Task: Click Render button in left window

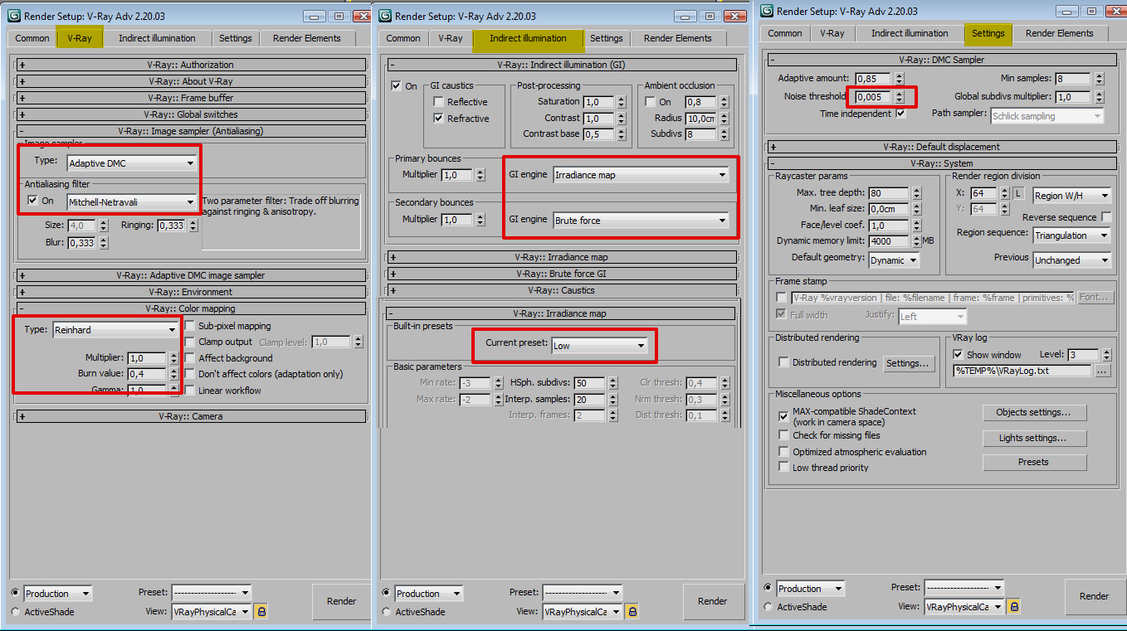Action: click(x=341, y=601)
